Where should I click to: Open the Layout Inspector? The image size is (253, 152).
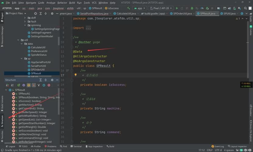[237, 146]
